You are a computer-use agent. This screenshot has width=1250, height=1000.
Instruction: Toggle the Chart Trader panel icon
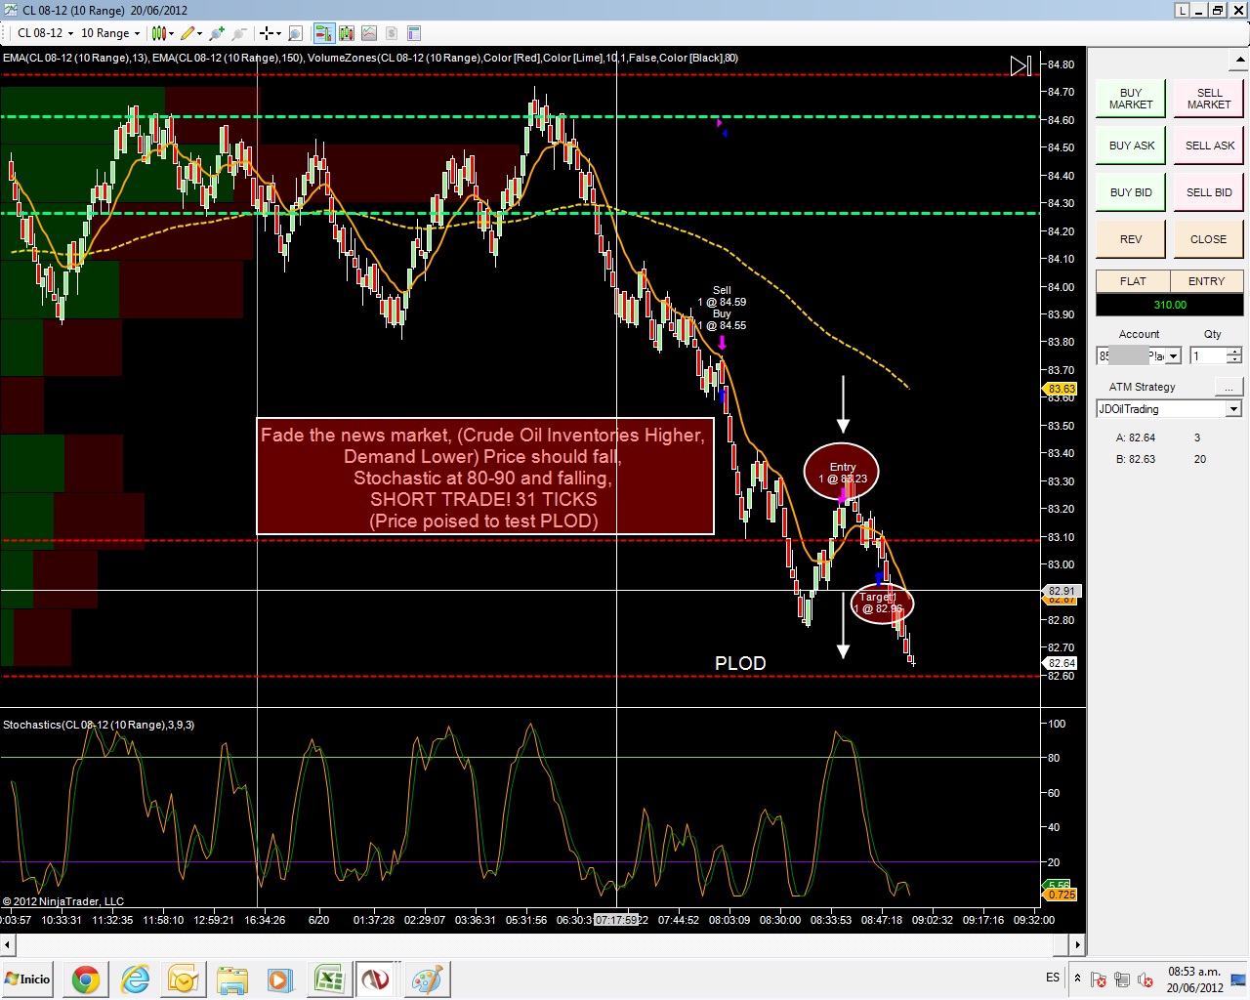pyautogui.click(x=323, y=33)
